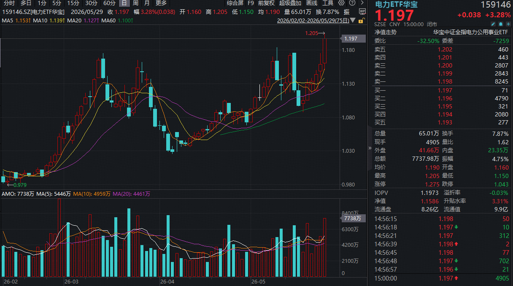Open the 净值走势 link
Image resolution: width=513 pixels, height=286 pixels.
(386, 32)
